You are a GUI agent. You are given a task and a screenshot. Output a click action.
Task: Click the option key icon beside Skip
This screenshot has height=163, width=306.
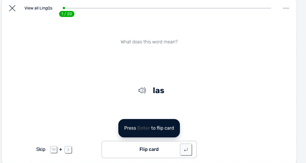[x=54, y=149]
